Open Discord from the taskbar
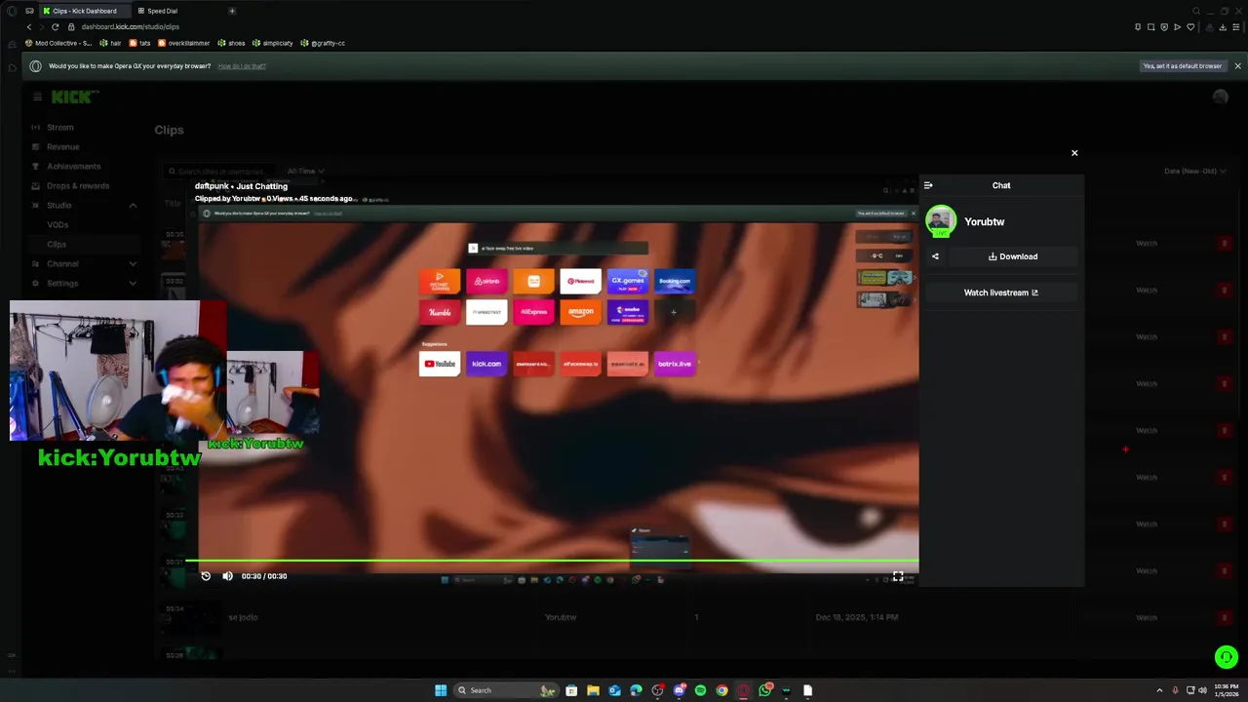The height and width of the screenshot is (702, 1248). [x=679, y=690]
